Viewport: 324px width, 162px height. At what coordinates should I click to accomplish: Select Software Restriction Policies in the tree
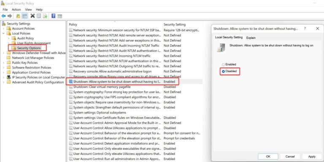[31, 67]
